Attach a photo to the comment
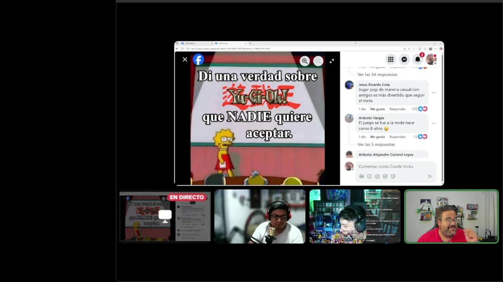Image resolution: width=503 pixels, height=282 pixels. [x=377, y=176]
